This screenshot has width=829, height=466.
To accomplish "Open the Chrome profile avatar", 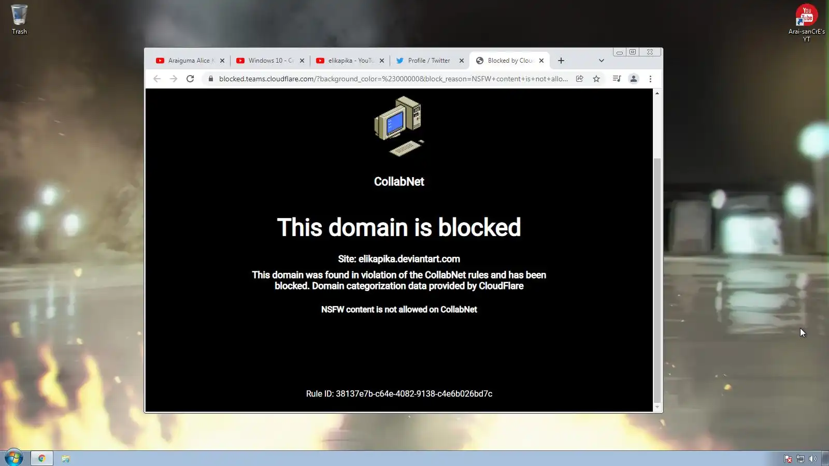I will click(x=633, y=79).
